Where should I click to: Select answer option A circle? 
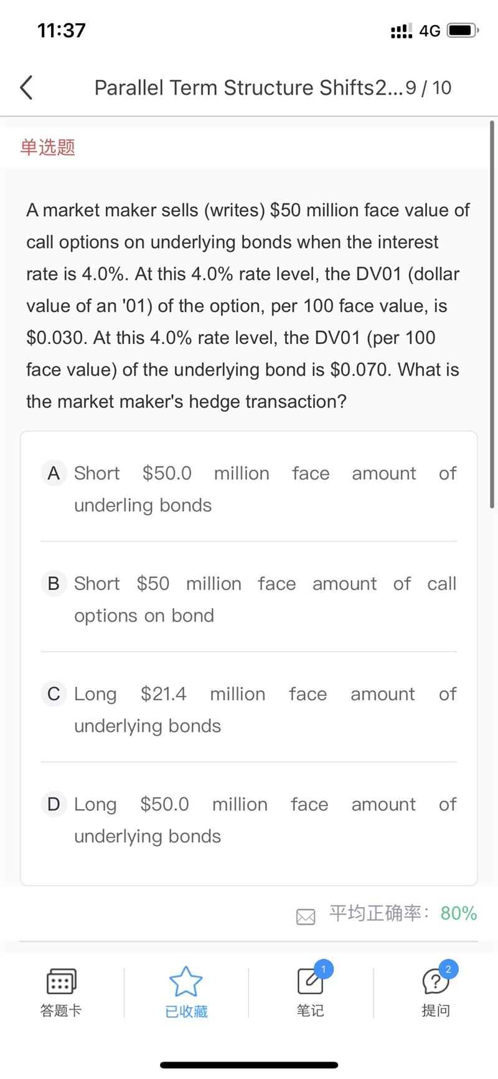54,473
